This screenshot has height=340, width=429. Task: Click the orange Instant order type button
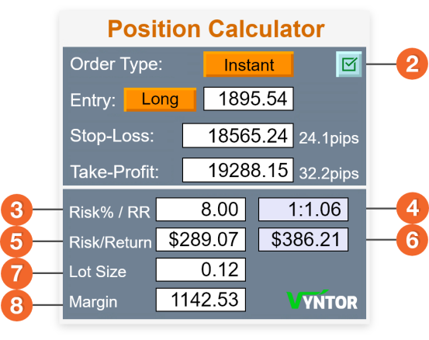click(x=248, y=64)
